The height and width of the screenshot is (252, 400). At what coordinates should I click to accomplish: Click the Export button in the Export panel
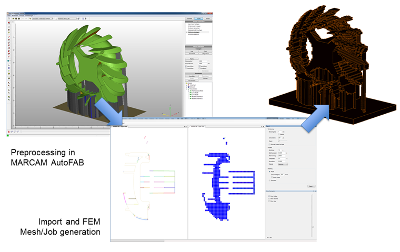(312, 186)
